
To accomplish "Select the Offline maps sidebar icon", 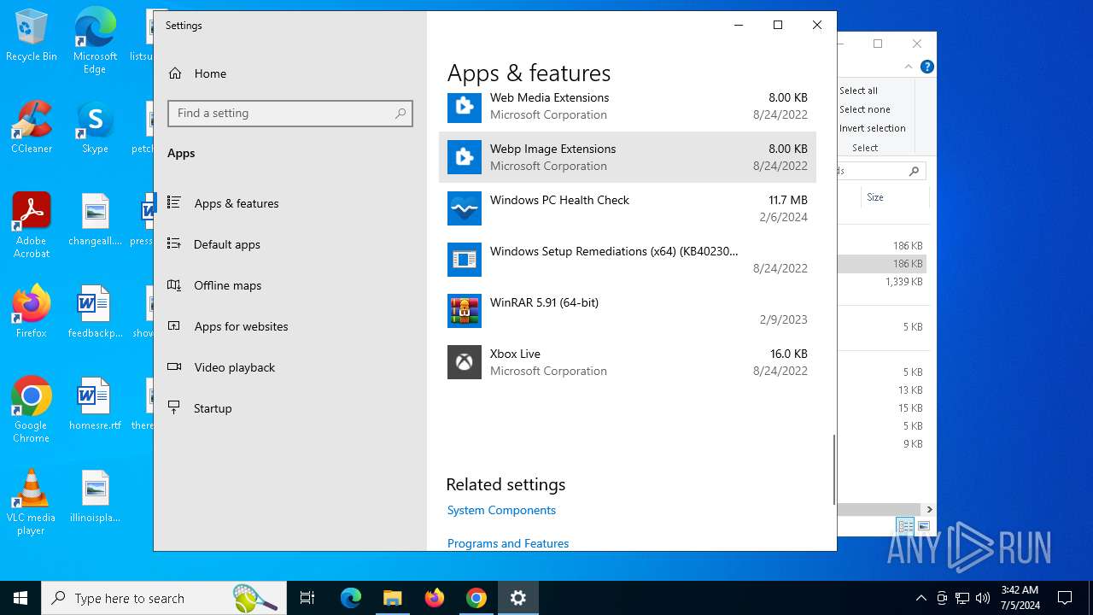I will coord(174,284).
